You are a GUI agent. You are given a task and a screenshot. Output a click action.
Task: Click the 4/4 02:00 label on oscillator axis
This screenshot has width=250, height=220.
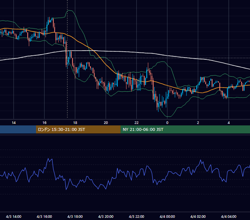pos(198,216)
